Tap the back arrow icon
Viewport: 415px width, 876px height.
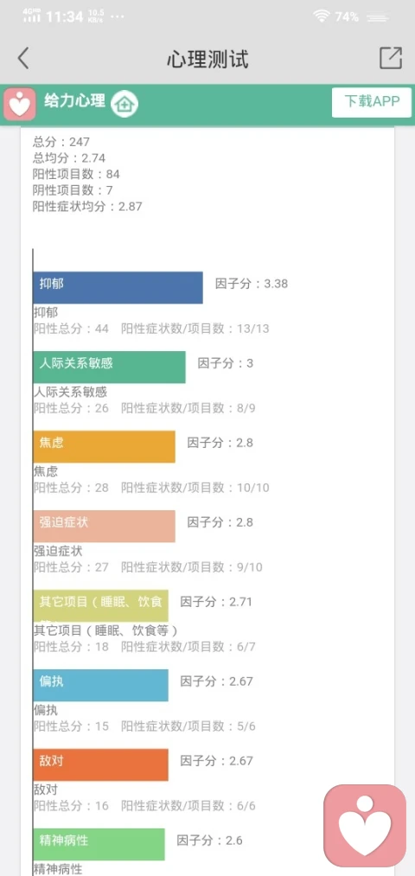(22, 58)
